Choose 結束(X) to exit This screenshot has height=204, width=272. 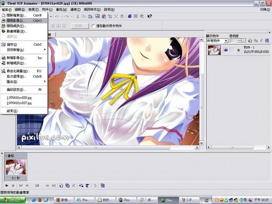pos(24,111)
